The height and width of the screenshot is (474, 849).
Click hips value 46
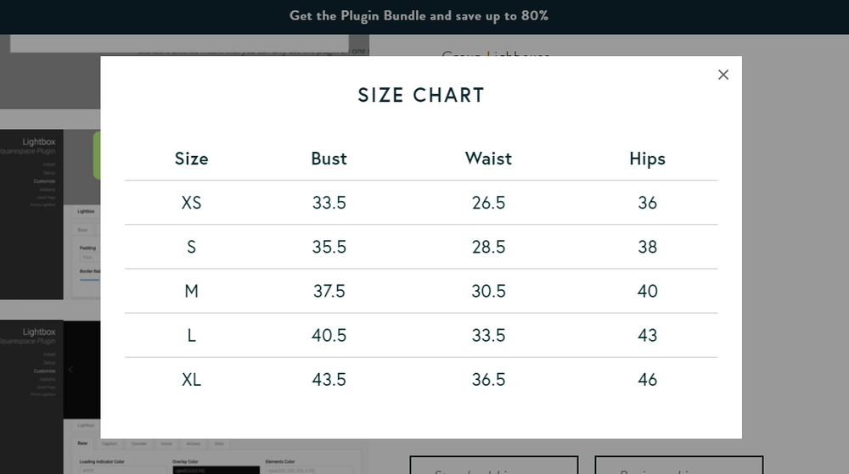[647, 380]
